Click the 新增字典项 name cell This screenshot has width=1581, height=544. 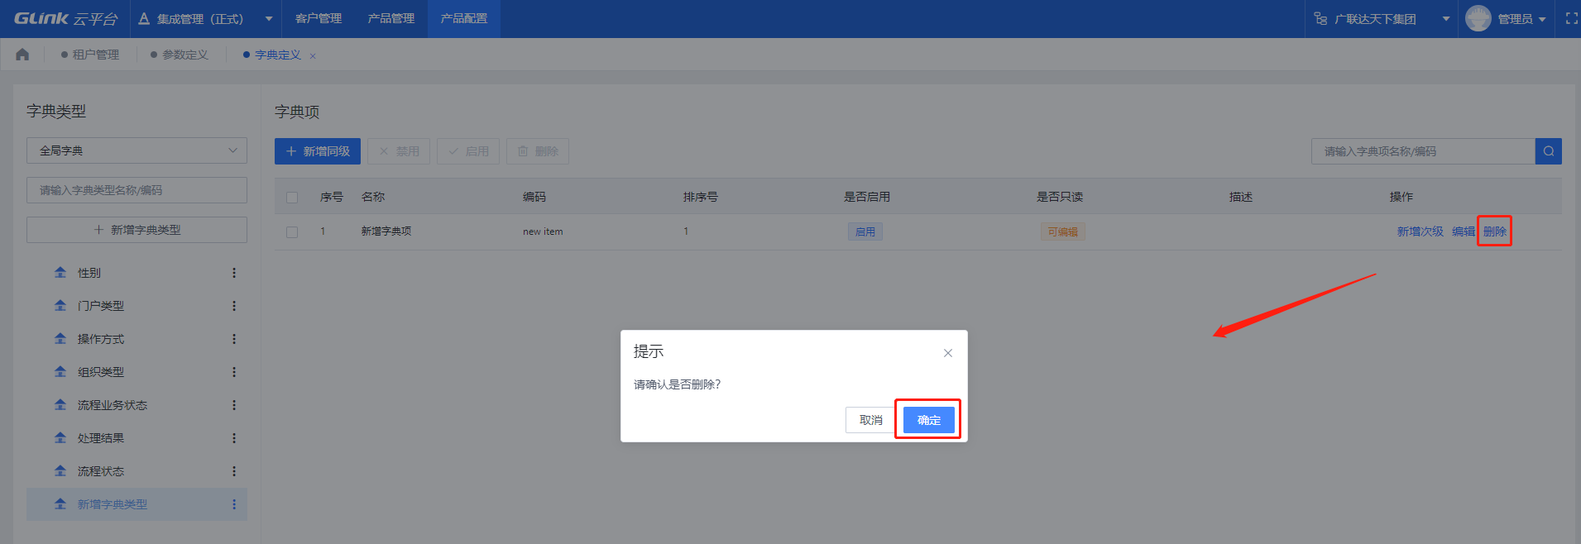tap(386, 231)
